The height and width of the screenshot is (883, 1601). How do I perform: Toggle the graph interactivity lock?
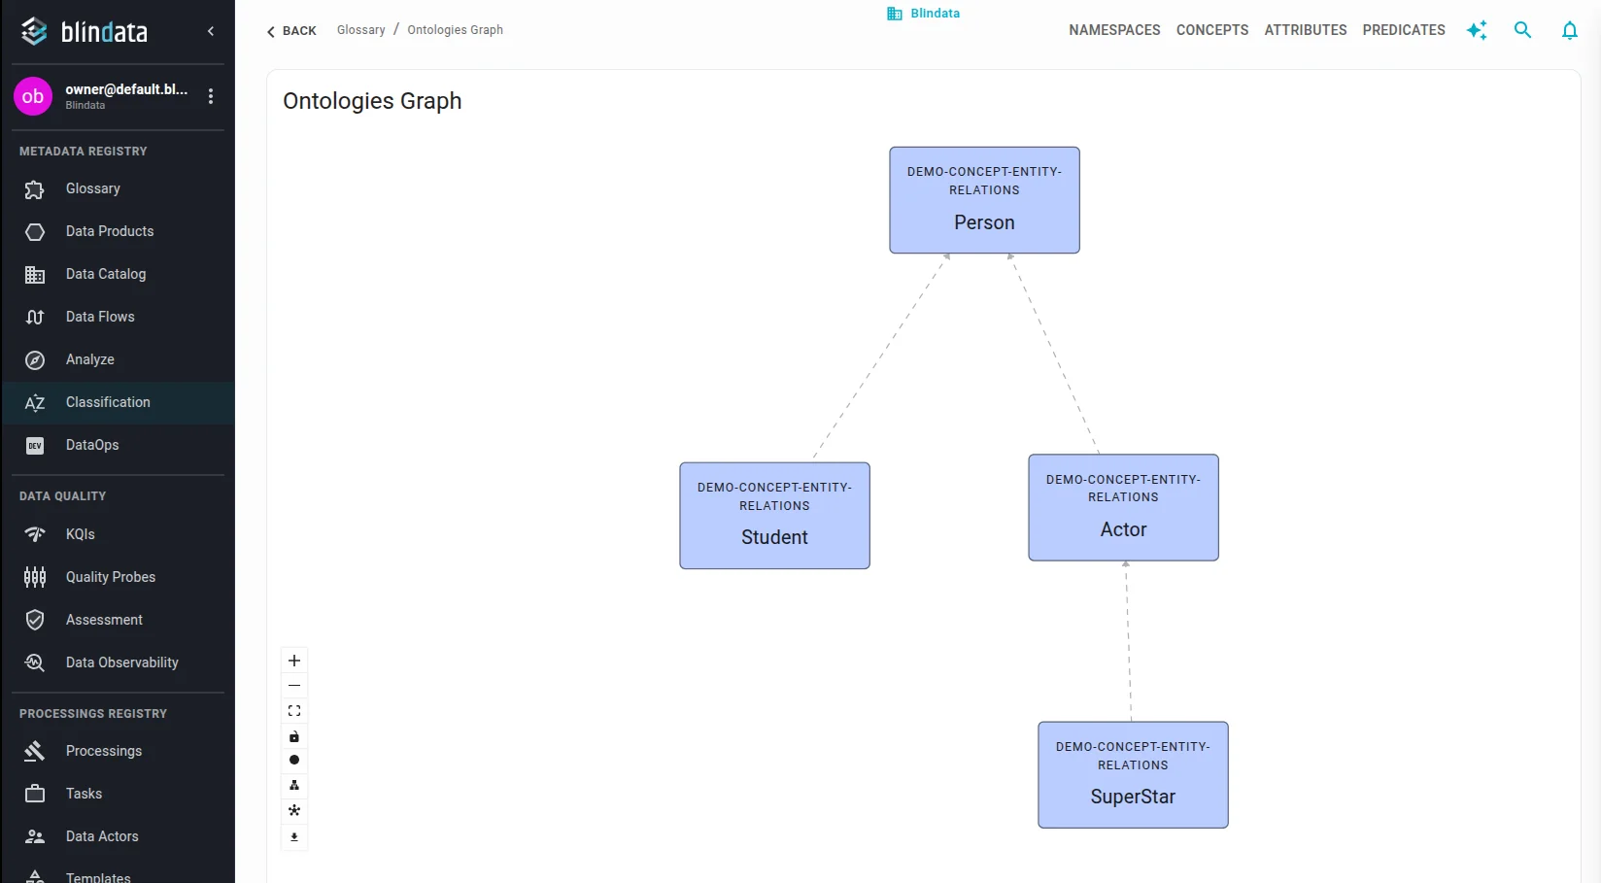(294, 736)
